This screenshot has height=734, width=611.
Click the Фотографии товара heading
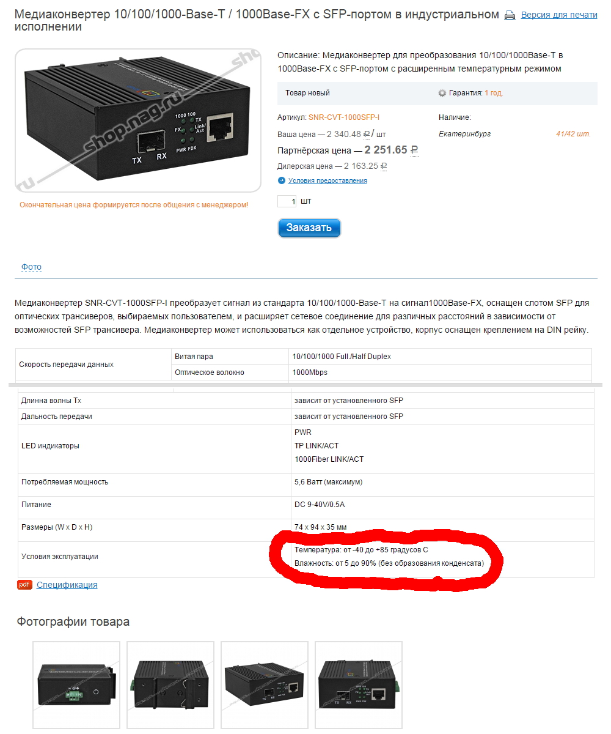coord(73,622)
